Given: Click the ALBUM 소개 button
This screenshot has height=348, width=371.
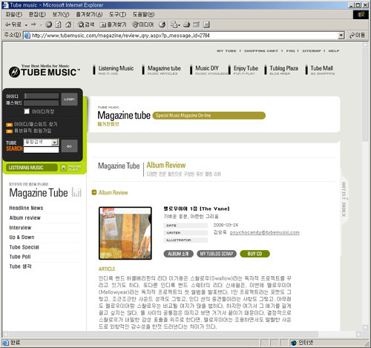Looking at the screenshot, I should click(178, 254).
